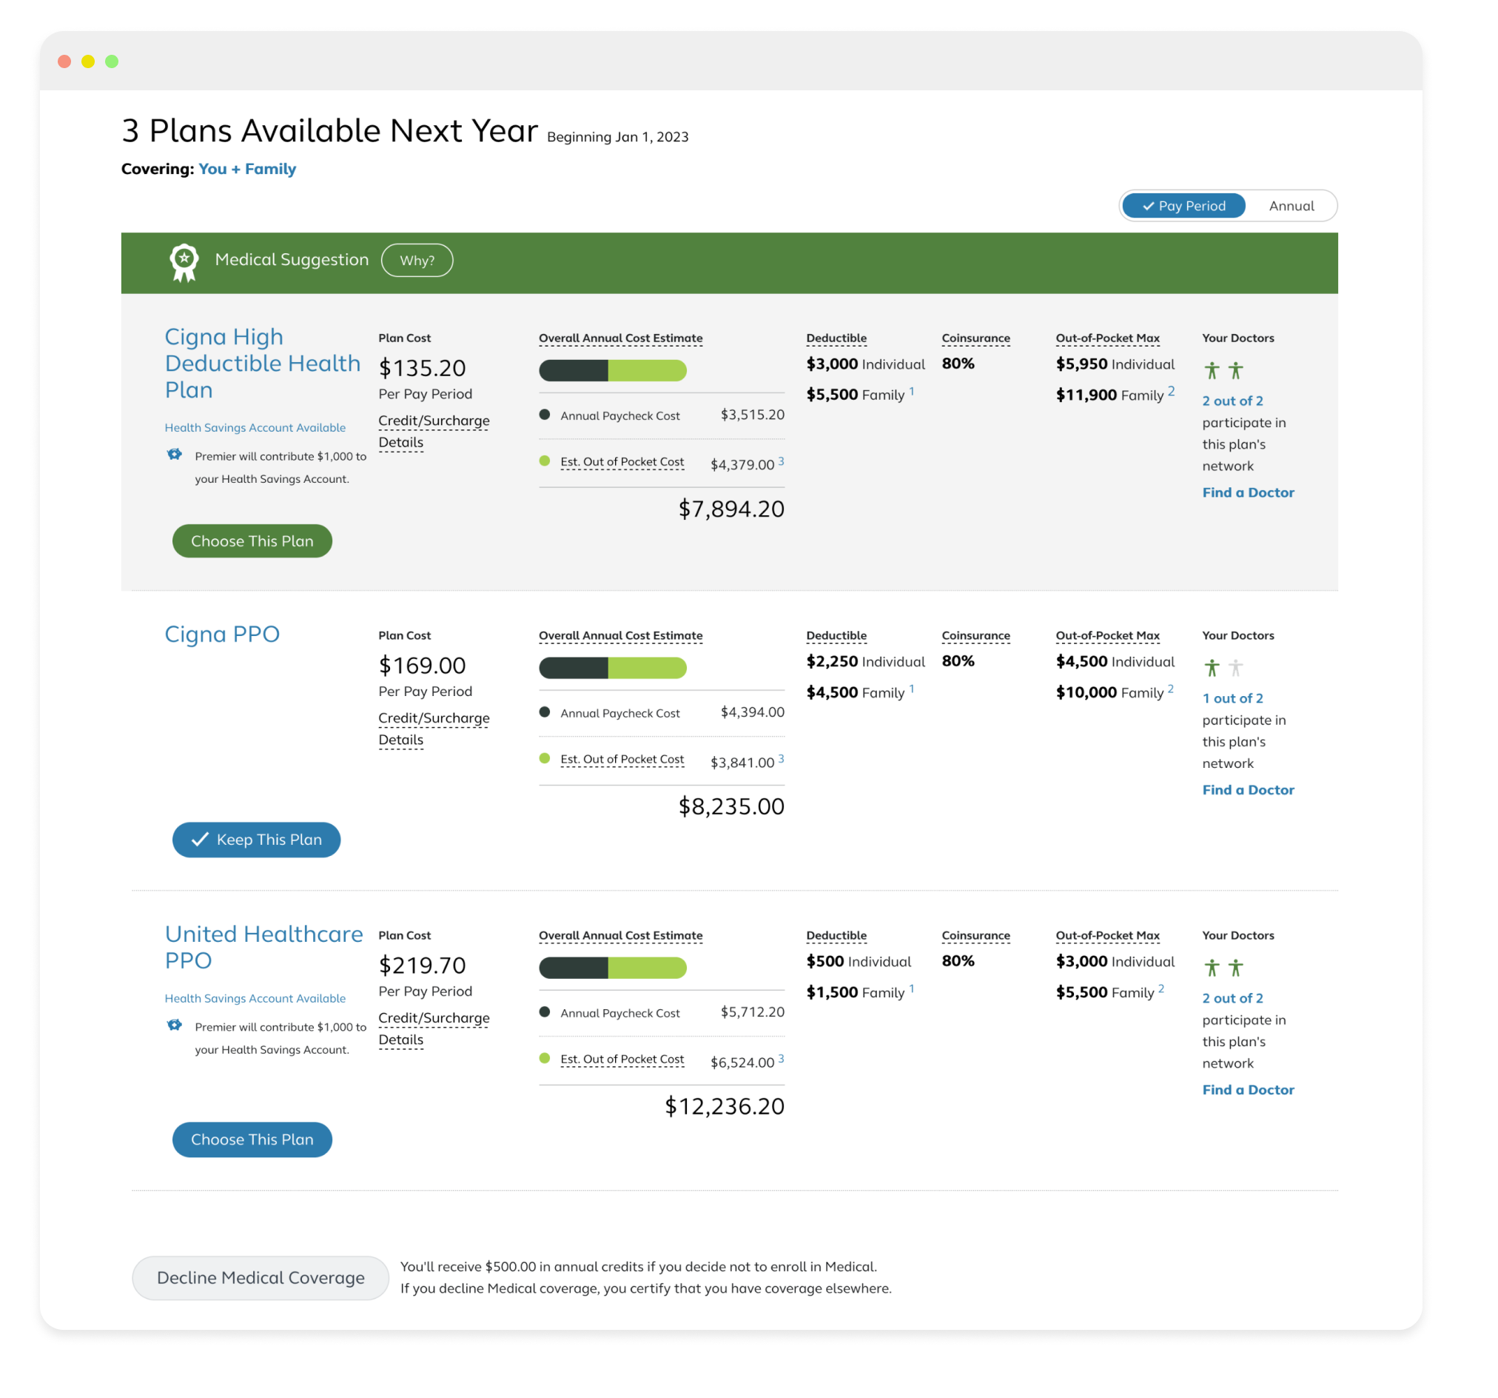Click the green dot beside Cigna PPO Est. Out of Pocket
This screenshot has height=1398, width=1498.
click(544, 758)
